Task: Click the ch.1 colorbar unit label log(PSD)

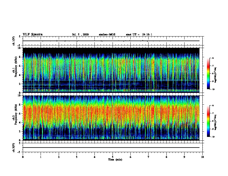Action: click(215, 75)
